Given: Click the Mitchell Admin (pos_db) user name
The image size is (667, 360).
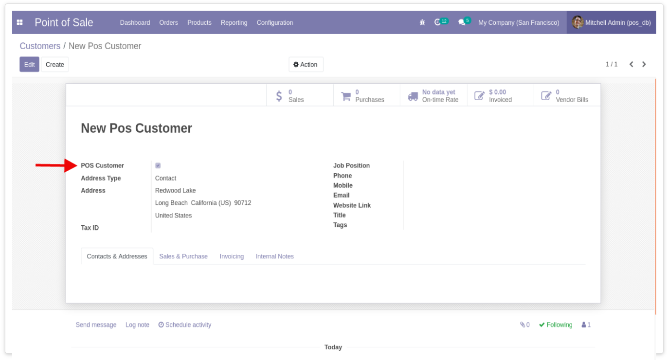Looking at the screenshot, I should [618, 23].
